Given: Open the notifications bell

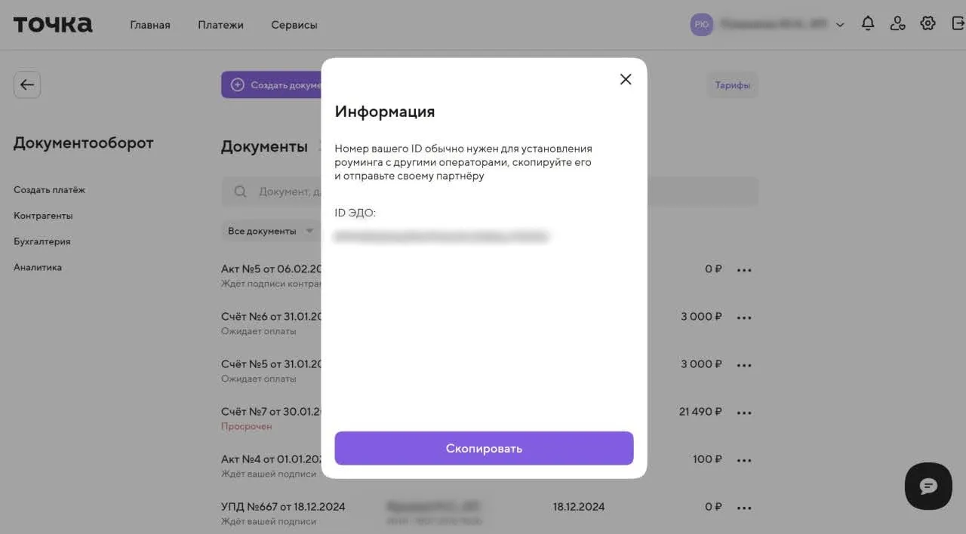Looking at the screenshot, I should coord(868,24).
